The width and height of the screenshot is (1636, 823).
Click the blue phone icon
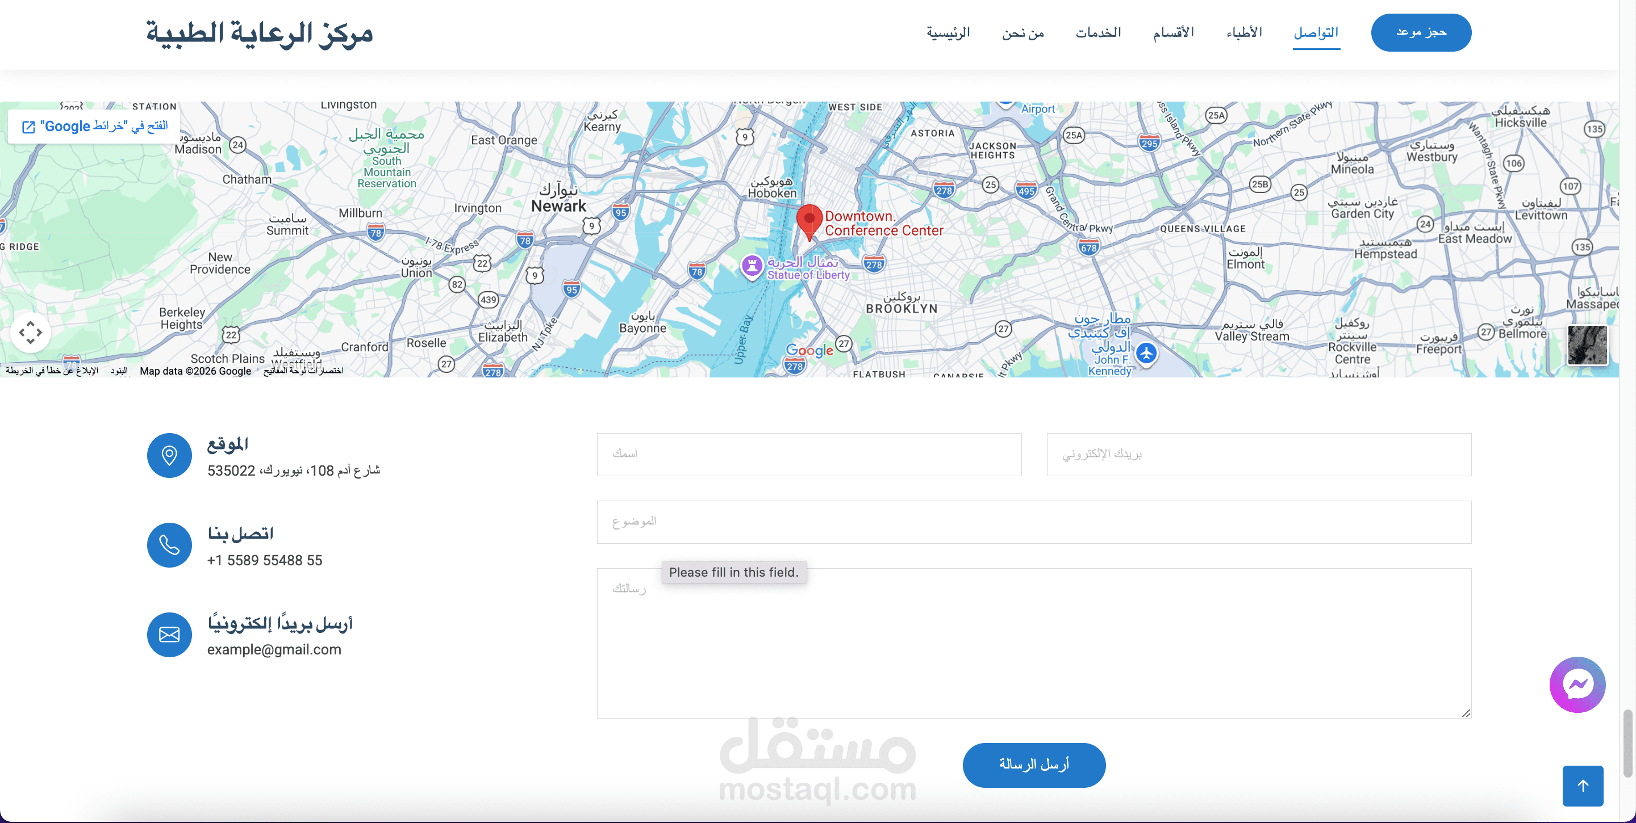(x=169, y=544)
